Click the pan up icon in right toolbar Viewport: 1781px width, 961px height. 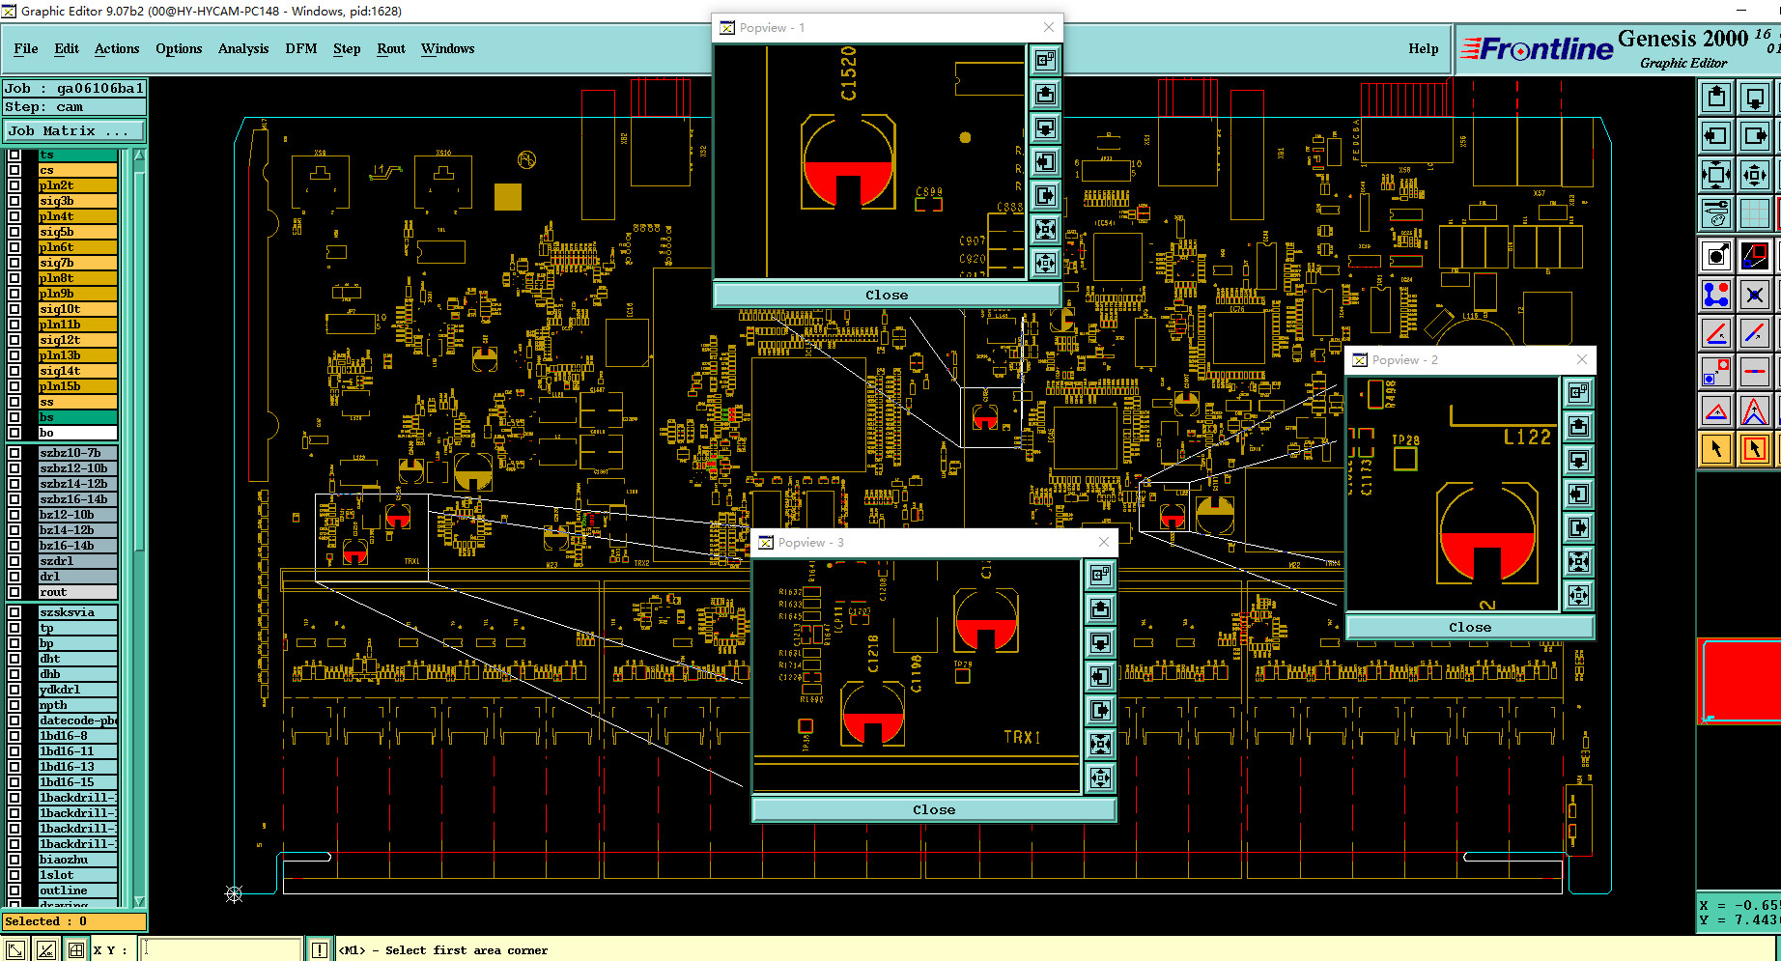coord(1716,97)
